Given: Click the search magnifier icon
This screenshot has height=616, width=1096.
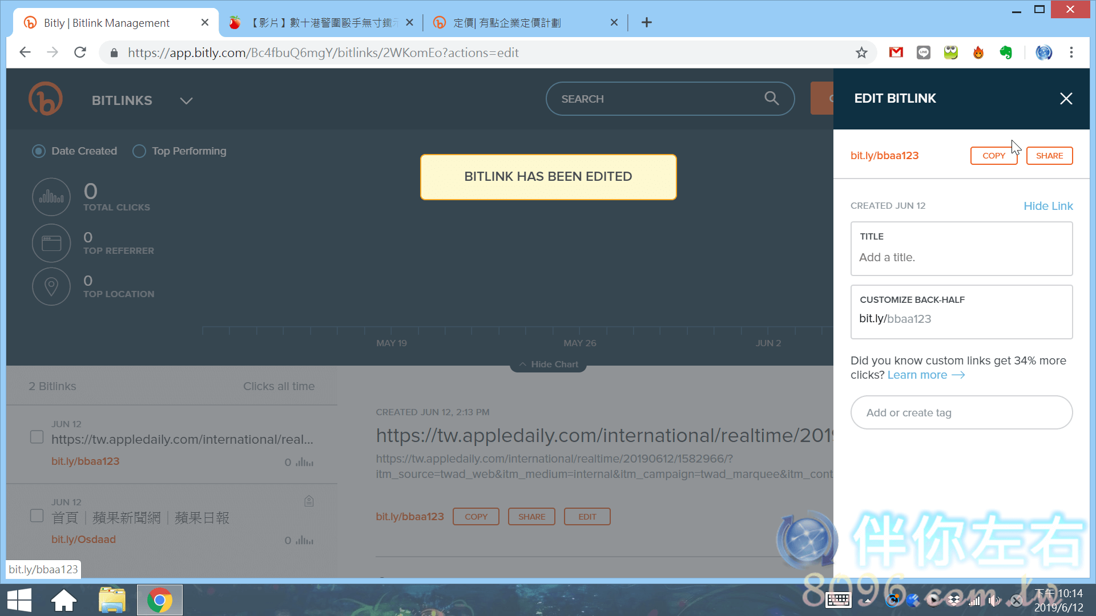Looking at the screenshot, I should [771, 98].
